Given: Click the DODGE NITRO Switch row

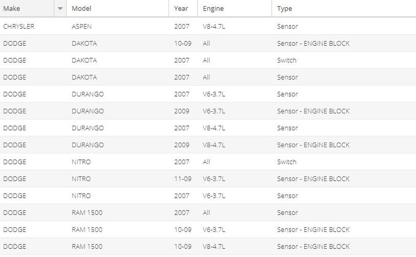Looking at the screenshot, I should point(208,162).
